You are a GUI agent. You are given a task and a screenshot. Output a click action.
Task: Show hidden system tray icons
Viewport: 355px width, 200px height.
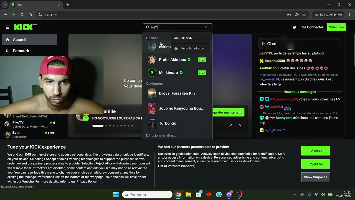click(295, 194)
